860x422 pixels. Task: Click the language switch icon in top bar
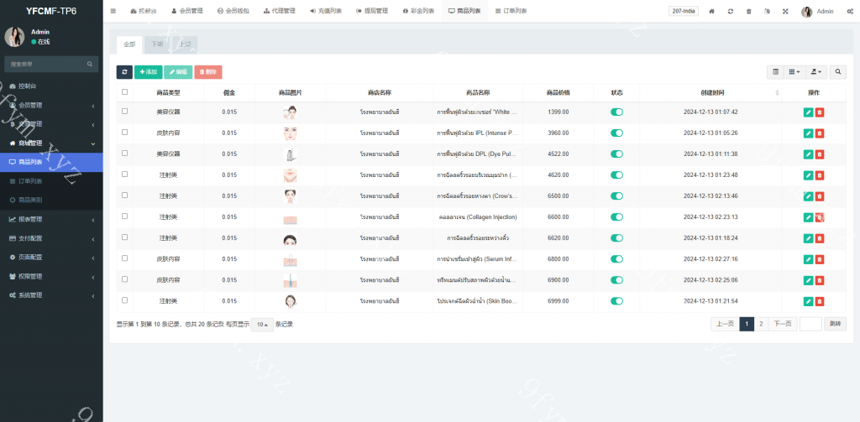pyautogui.click(x=767, y=11)
